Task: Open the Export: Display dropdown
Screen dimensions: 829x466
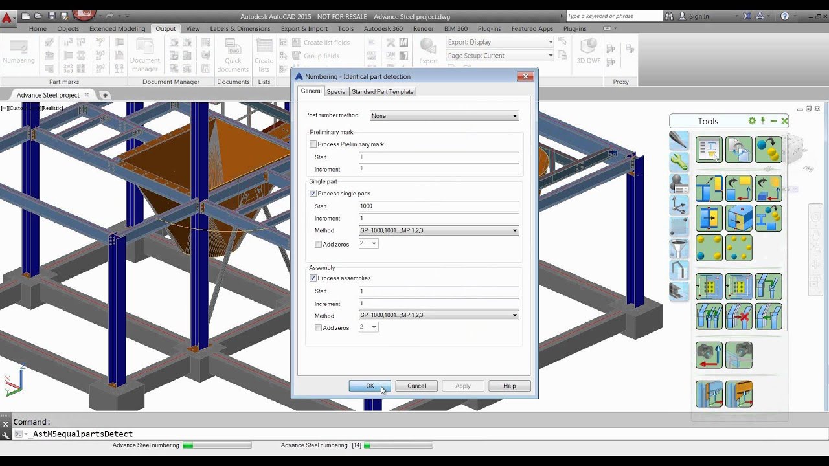Action: tap(500, 42)
